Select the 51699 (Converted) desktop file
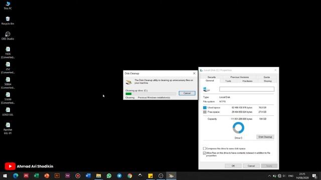This screenshot has width=321, height=180. [x=8, y=98]
